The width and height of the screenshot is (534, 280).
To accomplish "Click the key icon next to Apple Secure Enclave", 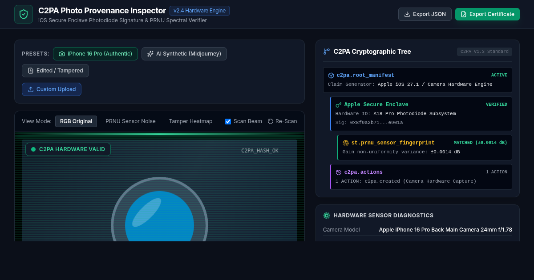I will [339, 105].
